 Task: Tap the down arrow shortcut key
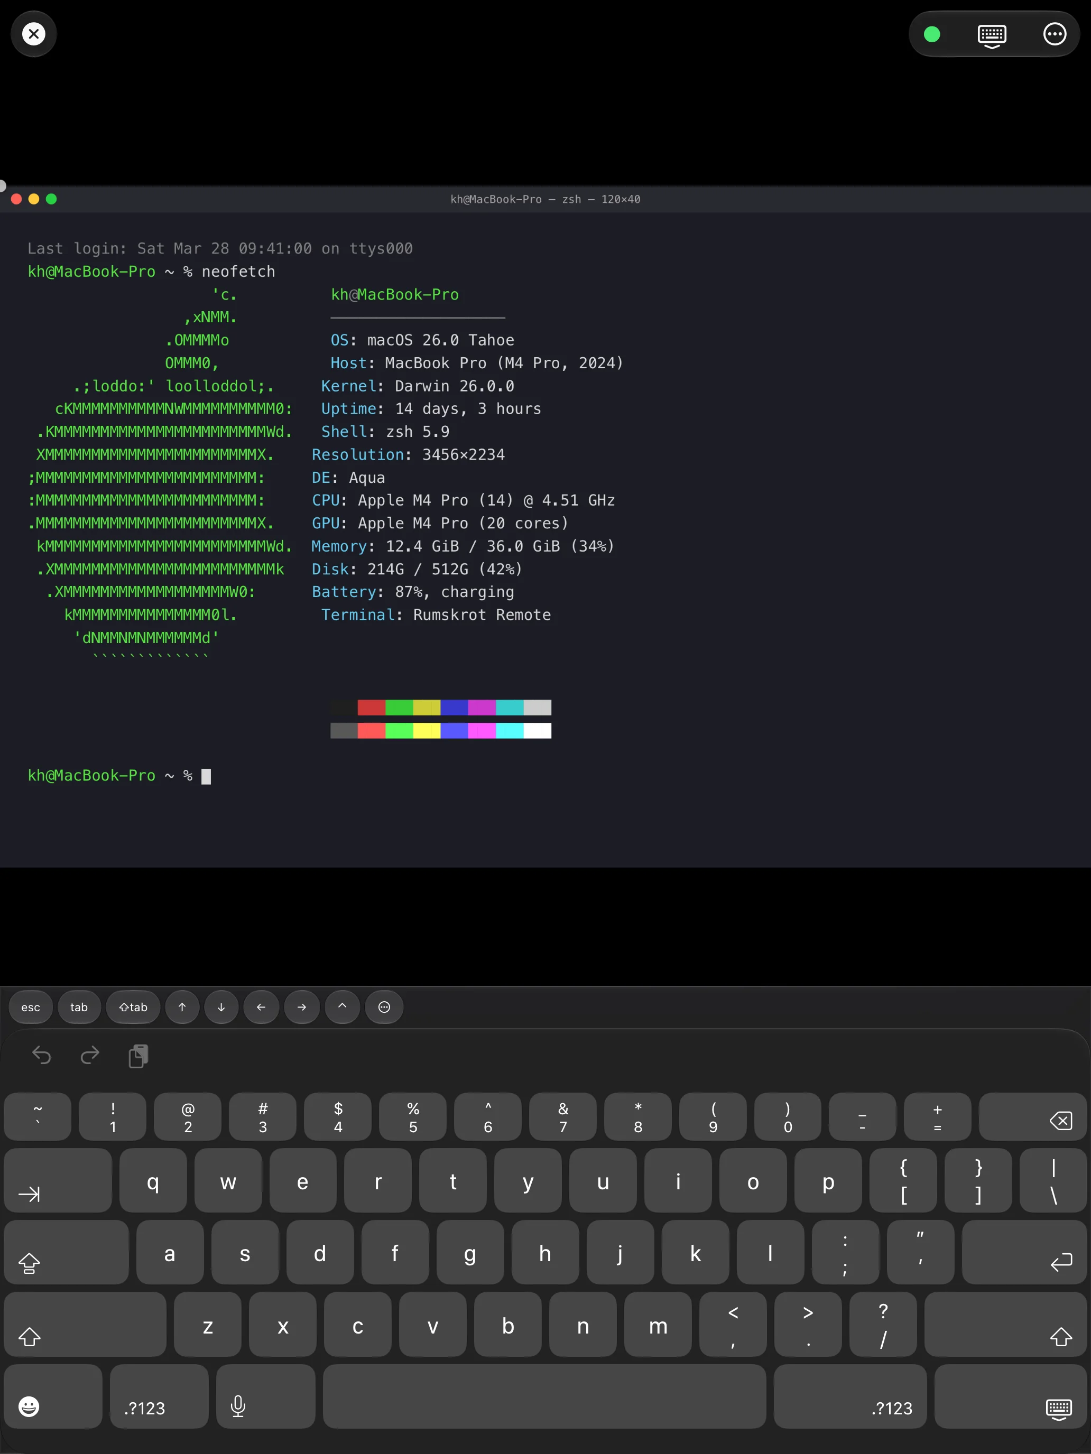click(221, 1007)
